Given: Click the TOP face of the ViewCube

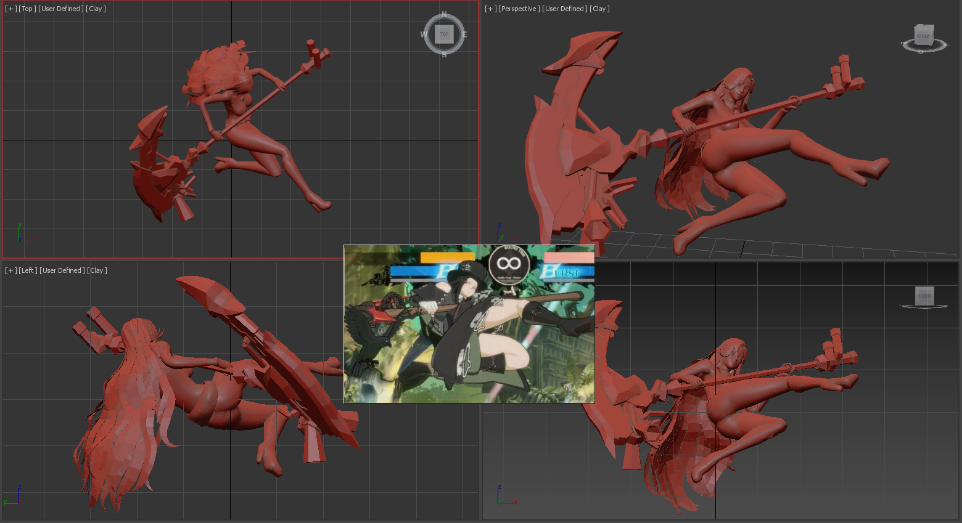Looking at the screenshot, I should (x=444, y=34).
